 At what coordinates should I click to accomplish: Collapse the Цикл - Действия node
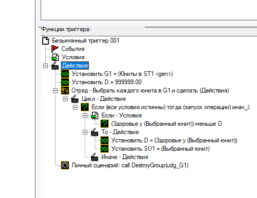[65, 99]
